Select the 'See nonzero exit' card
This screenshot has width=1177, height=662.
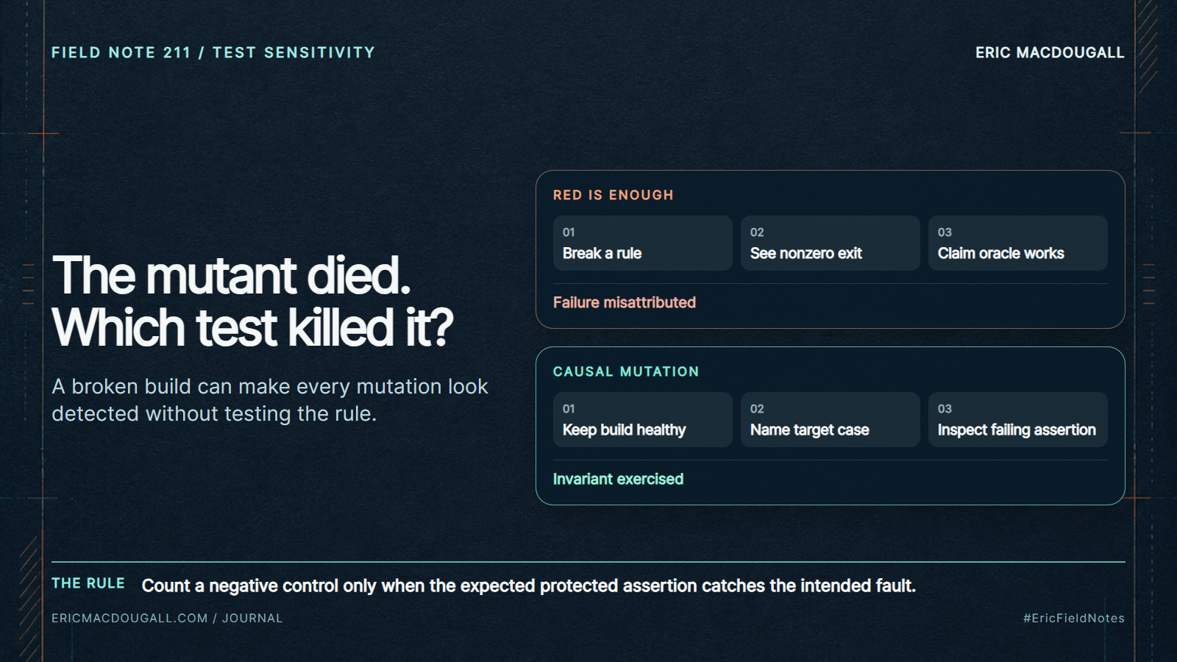coord(830,243)
